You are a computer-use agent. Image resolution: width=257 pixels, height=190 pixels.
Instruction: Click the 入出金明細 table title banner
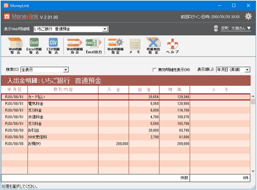pos(126,81)
